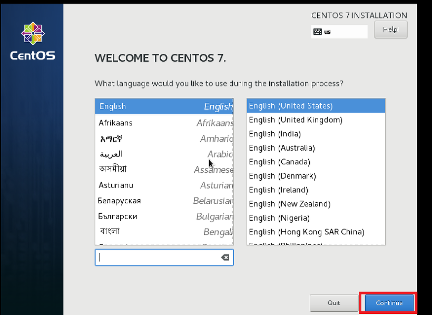Select Afrikaans in the language list

click(x=164, y=123)
